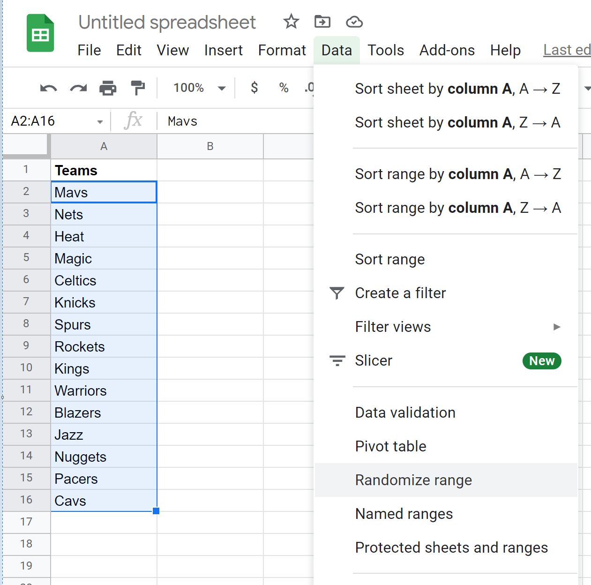
Task: Star the Untitled spreadsheet
Action: click(x=291, y=22)
